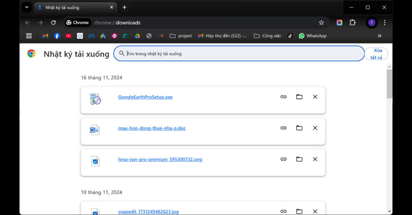The width and height of the screenshot is (412, 215).
Task: Open the TikTok bookmark icon
Action: coord(290,36)
